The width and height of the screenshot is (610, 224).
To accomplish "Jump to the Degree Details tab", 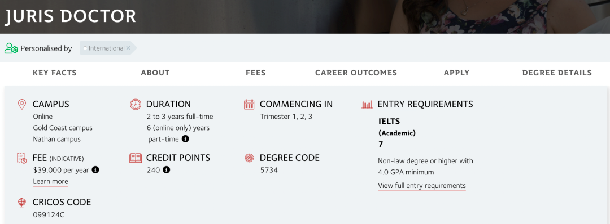I will coord(557,73).
